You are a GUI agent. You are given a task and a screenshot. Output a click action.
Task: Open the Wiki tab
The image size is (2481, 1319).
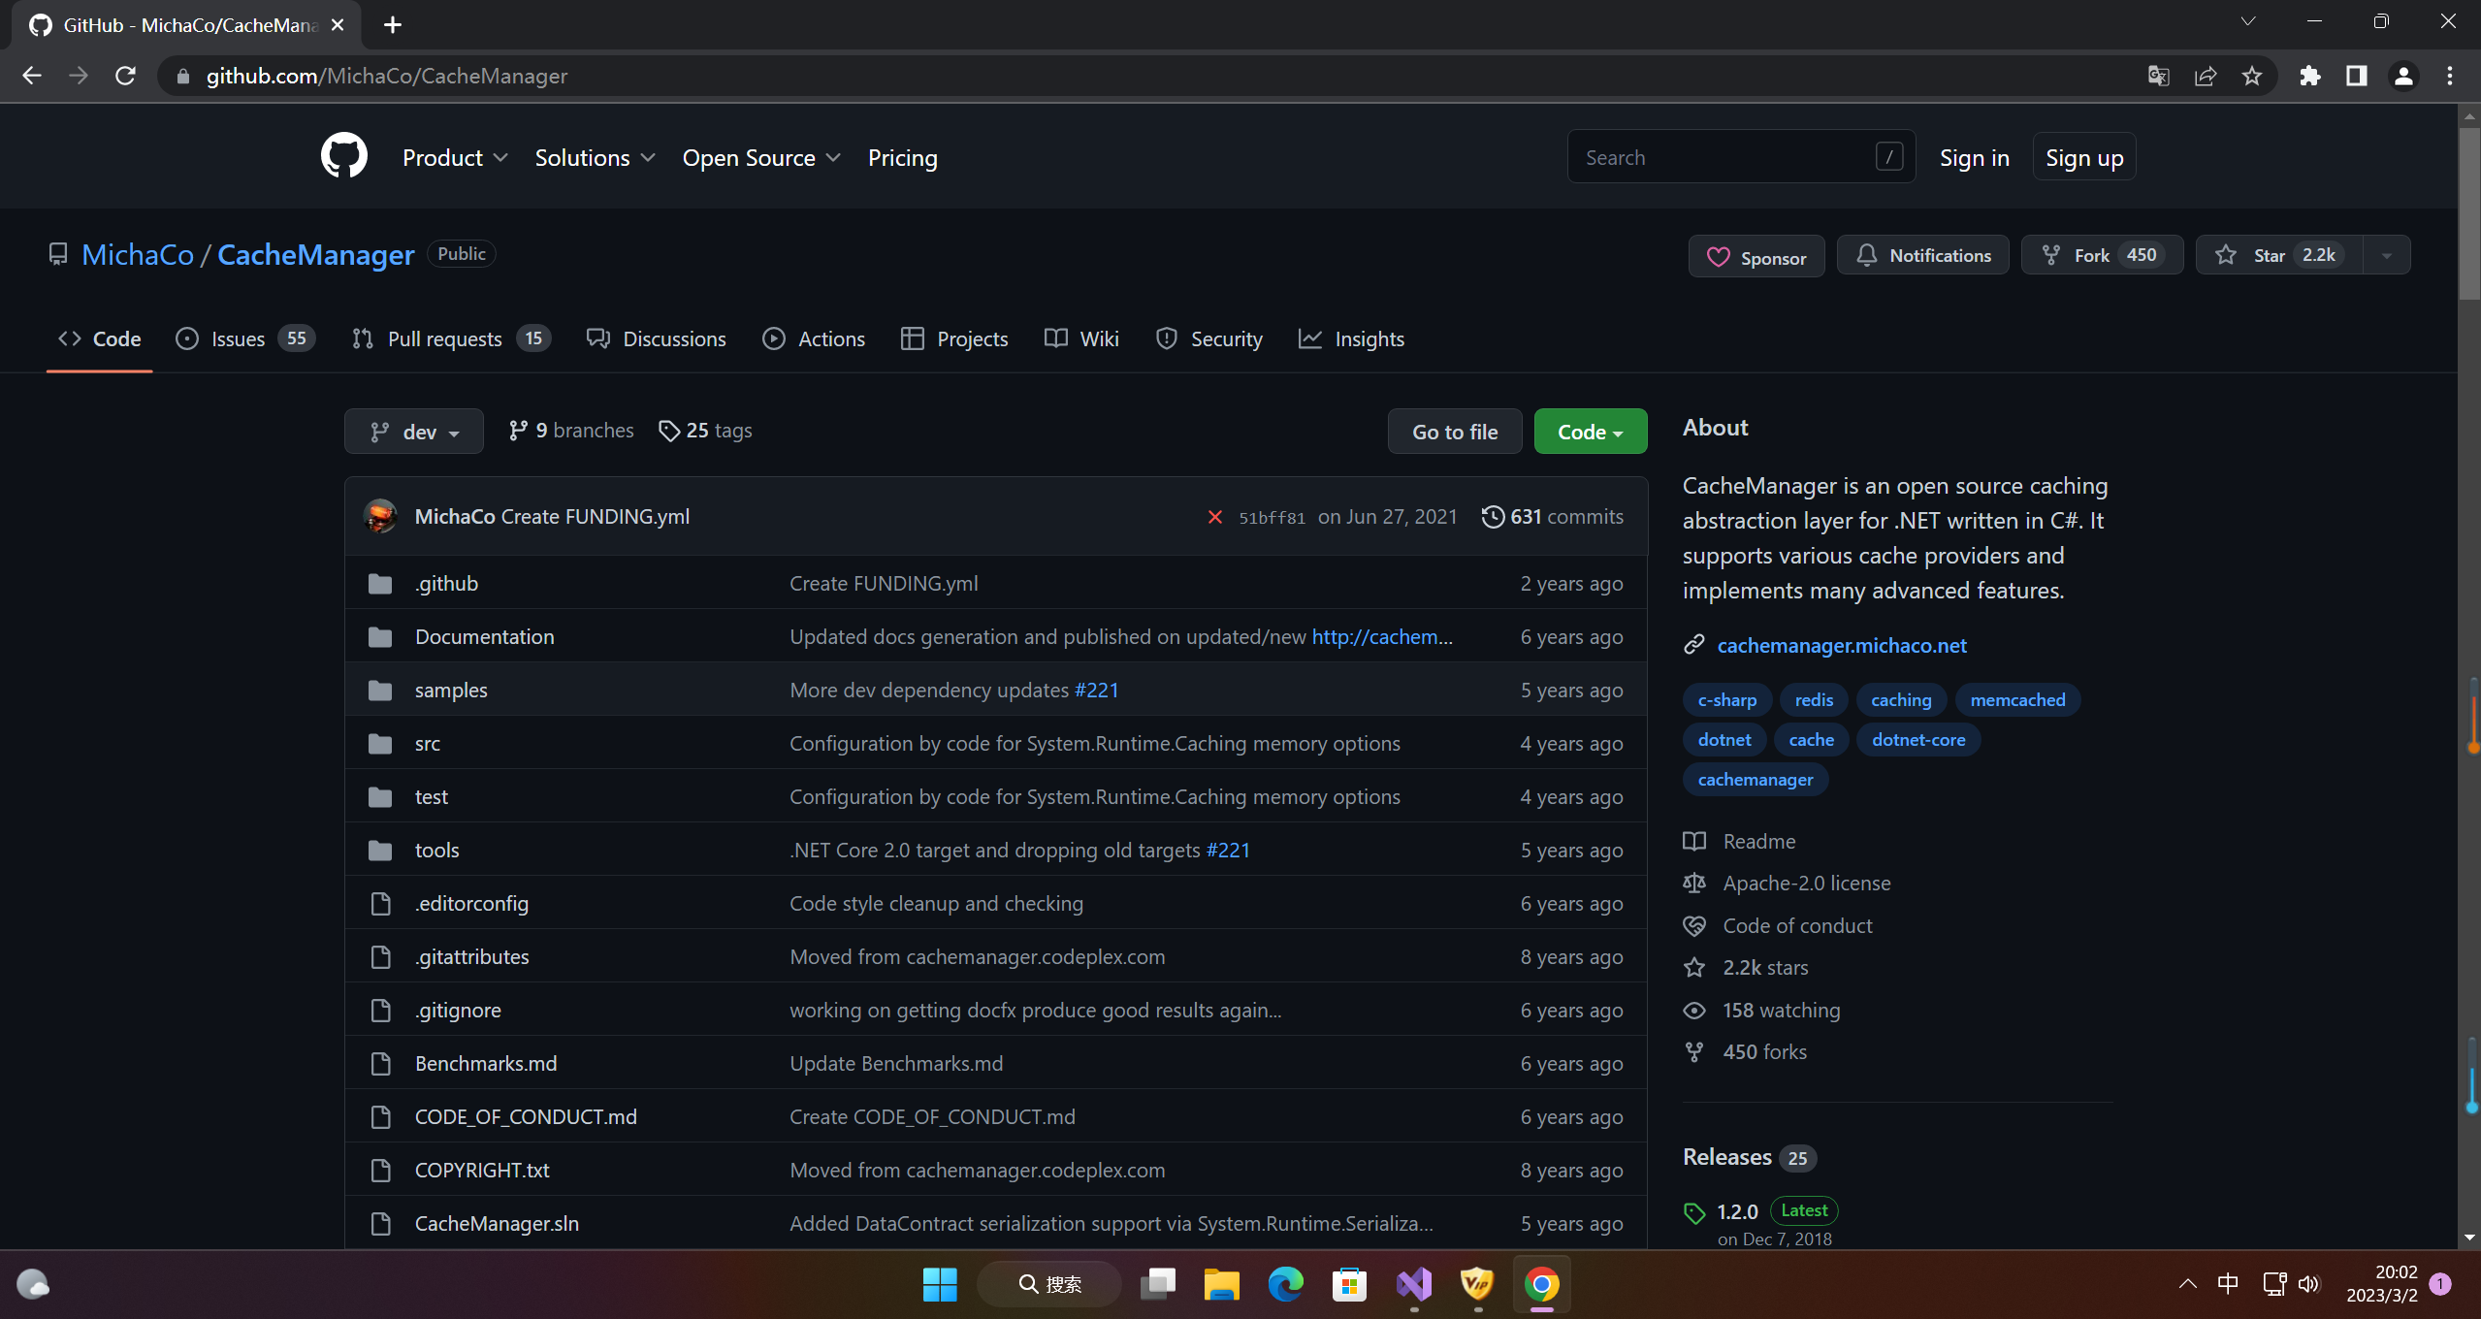[x=1081, y=338]
